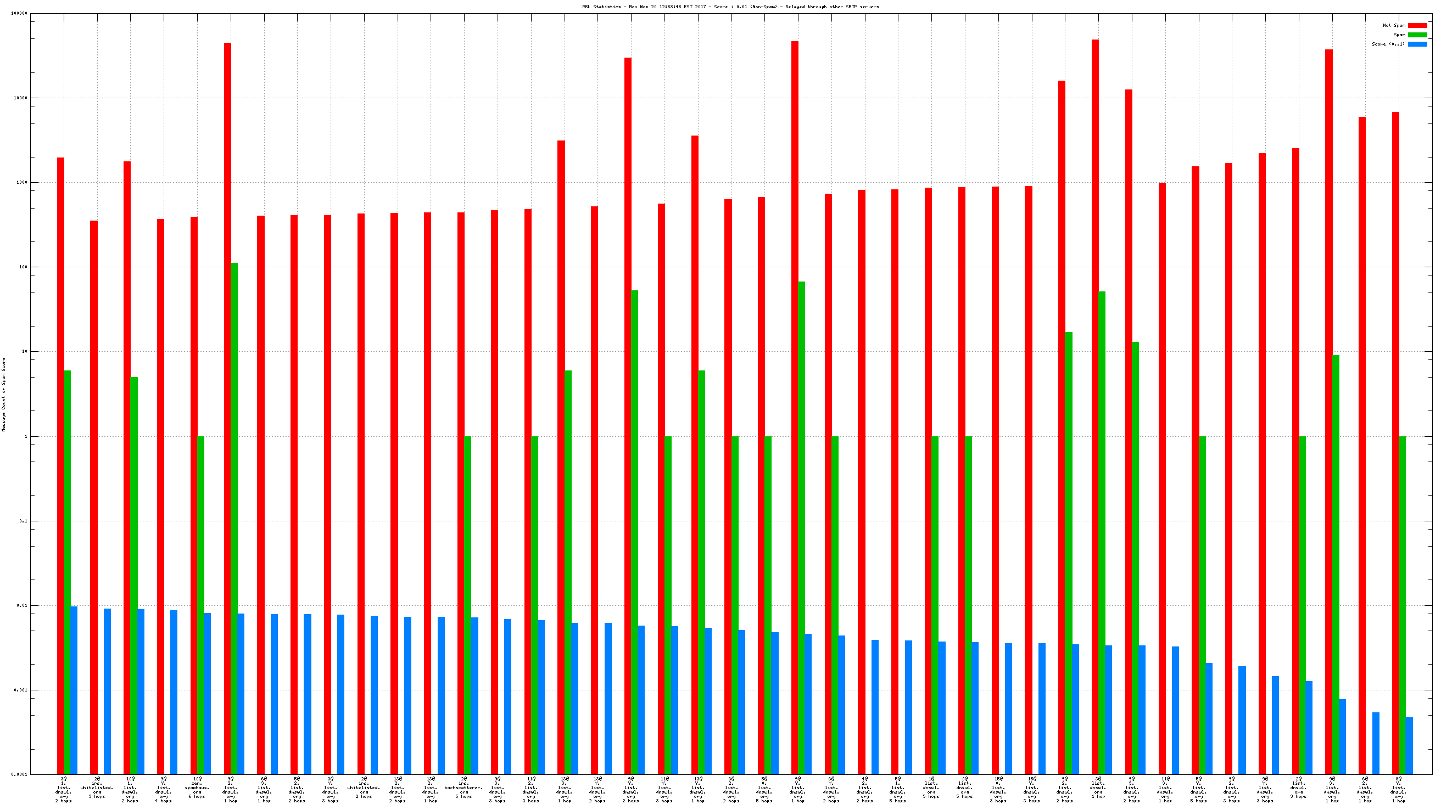
Task: Click the 1 y-axis tick label
Action: point(25,437)
